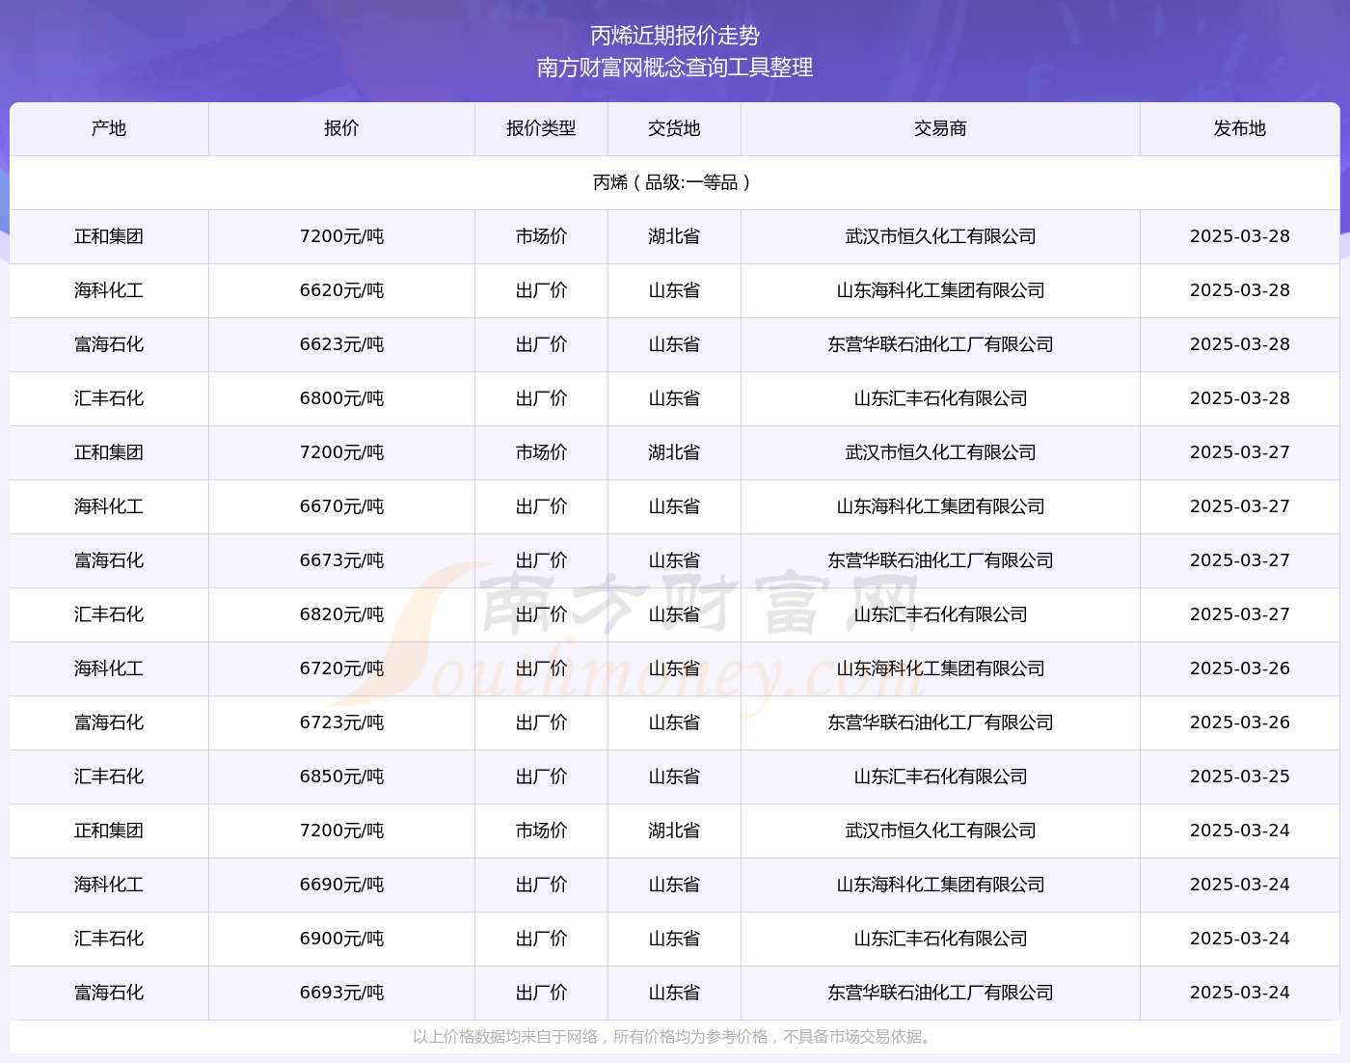Click 市场价 in the 2025-03-24 row
The image size is (1350, 1063).
[x=541, y=831]
